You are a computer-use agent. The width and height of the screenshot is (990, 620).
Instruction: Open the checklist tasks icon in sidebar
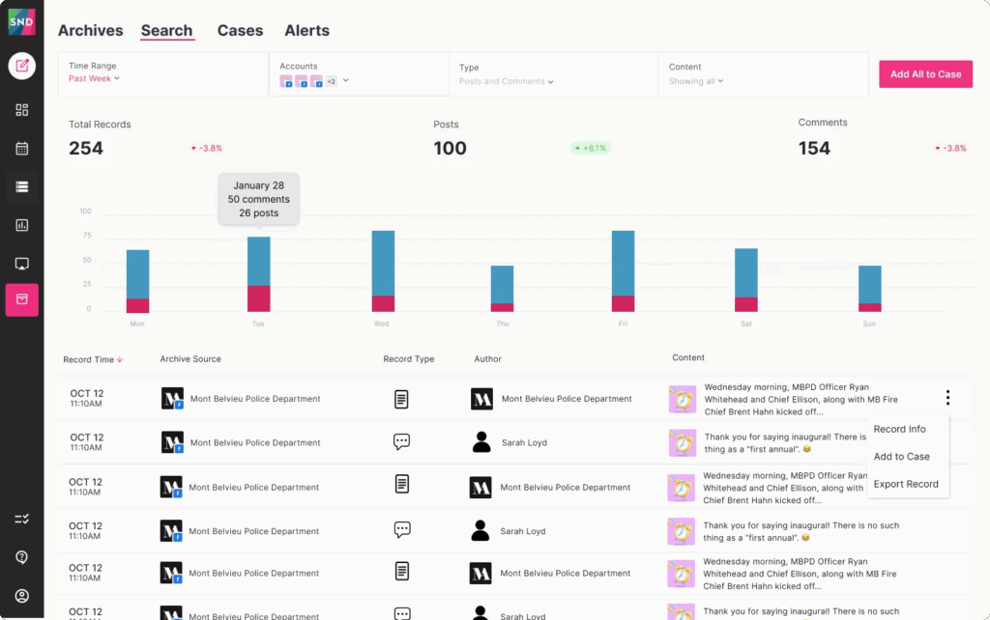pyautogui.click(x=21, y=520)
